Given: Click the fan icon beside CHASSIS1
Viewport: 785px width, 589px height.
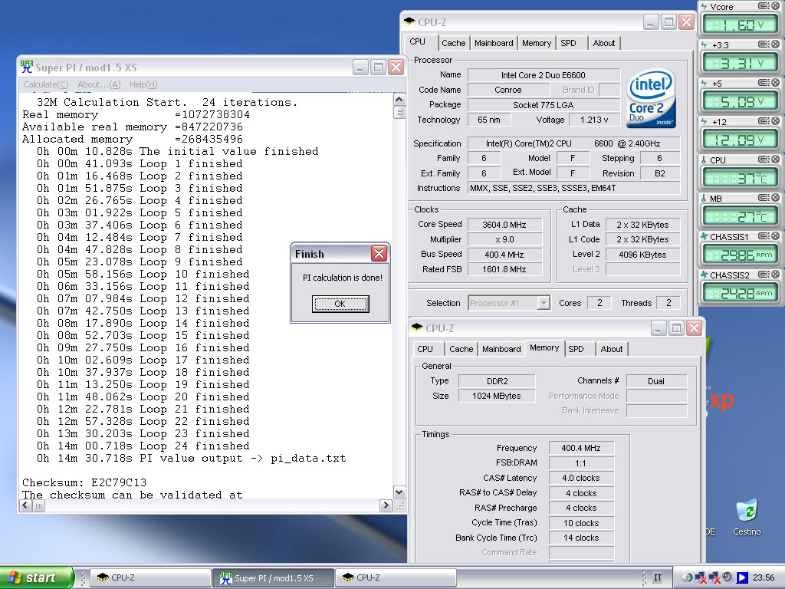Looking at the screenshot, I should click(x=705, y=236).
